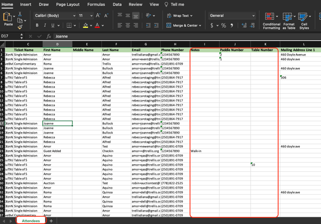Toggle Italic formatting
This screenshot has height=224, width=321.
point(45,25)
